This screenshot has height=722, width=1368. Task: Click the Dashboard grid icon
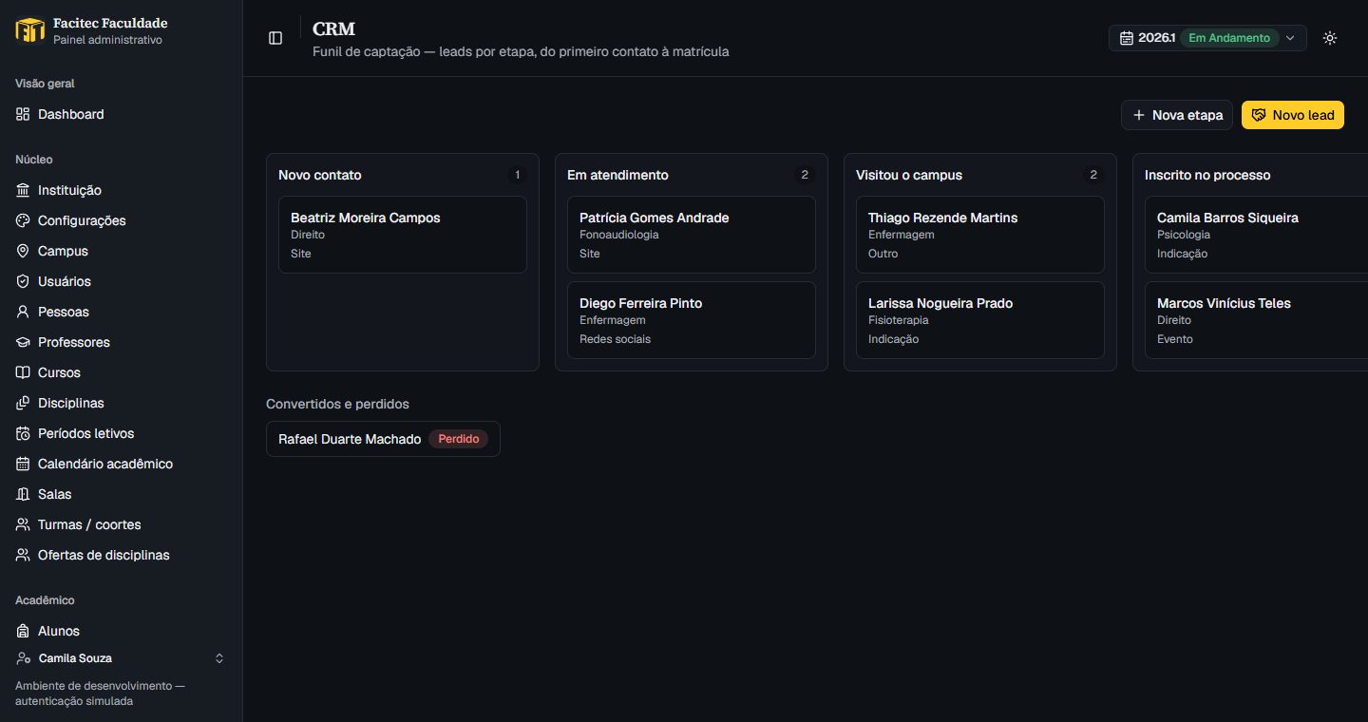23,114
